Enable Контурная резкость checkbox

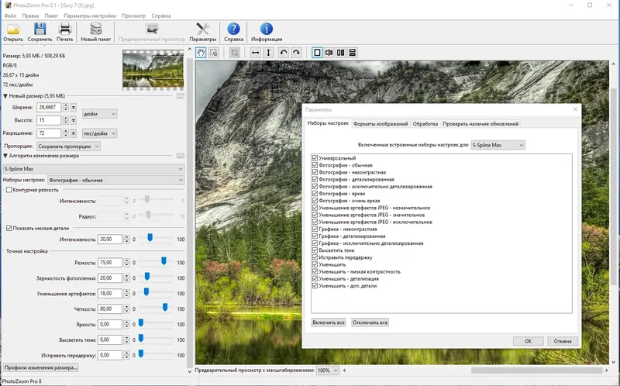(9, 190)
